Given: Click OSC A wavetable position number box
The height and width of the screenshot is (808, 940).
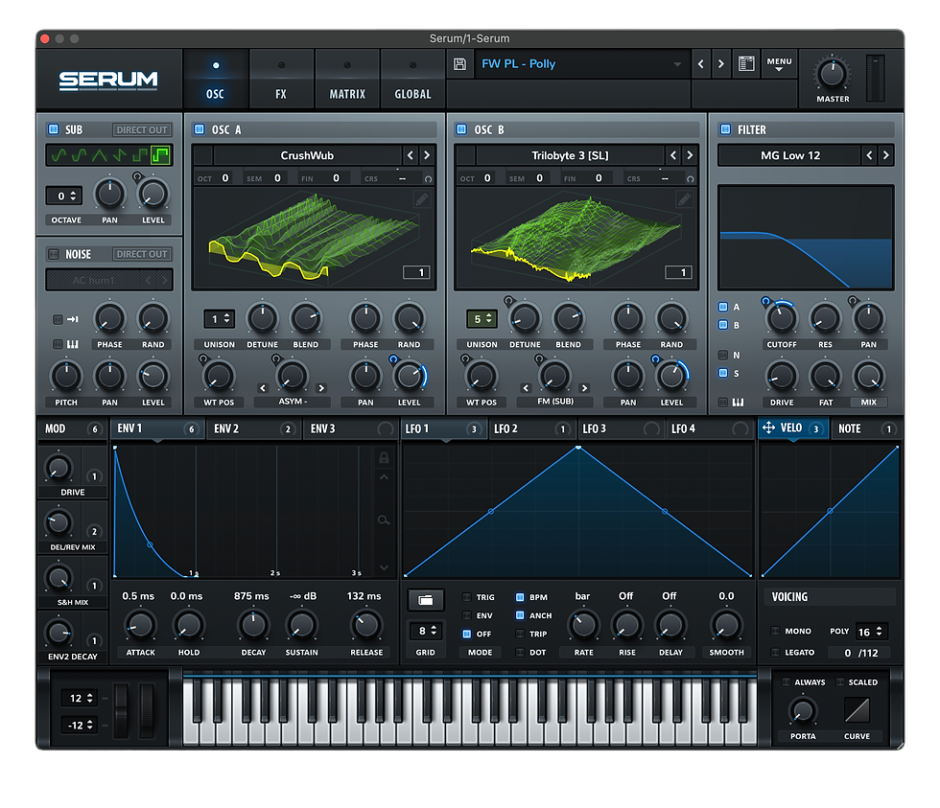Looking at the screenshot, I should [x=416, y=272].
